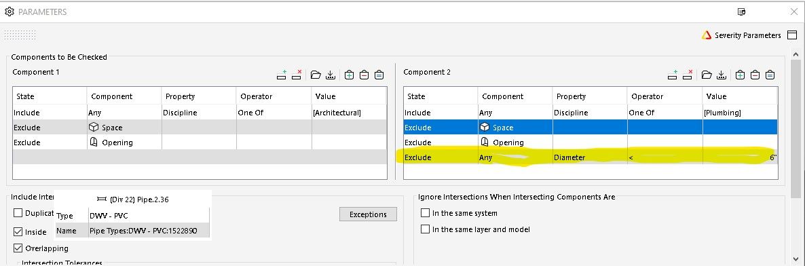
Task: Remove basket icon in Component 1 toolbar
Action: pos(364,75)
